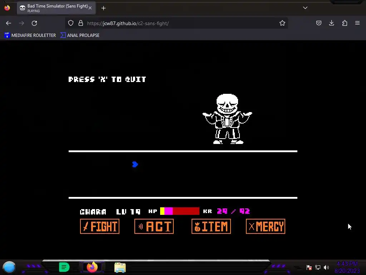Image resolution: width=366 pixels, height=275 pixels.
Task: Close the Bad Time Simulator tab
Action: point(90,8)
